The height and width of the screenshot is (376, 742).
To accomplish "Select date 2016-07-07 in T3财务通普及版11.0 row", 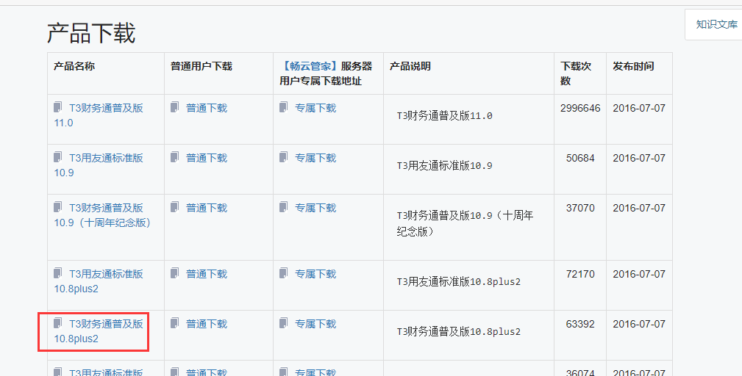I will click(x=639, y=108).
